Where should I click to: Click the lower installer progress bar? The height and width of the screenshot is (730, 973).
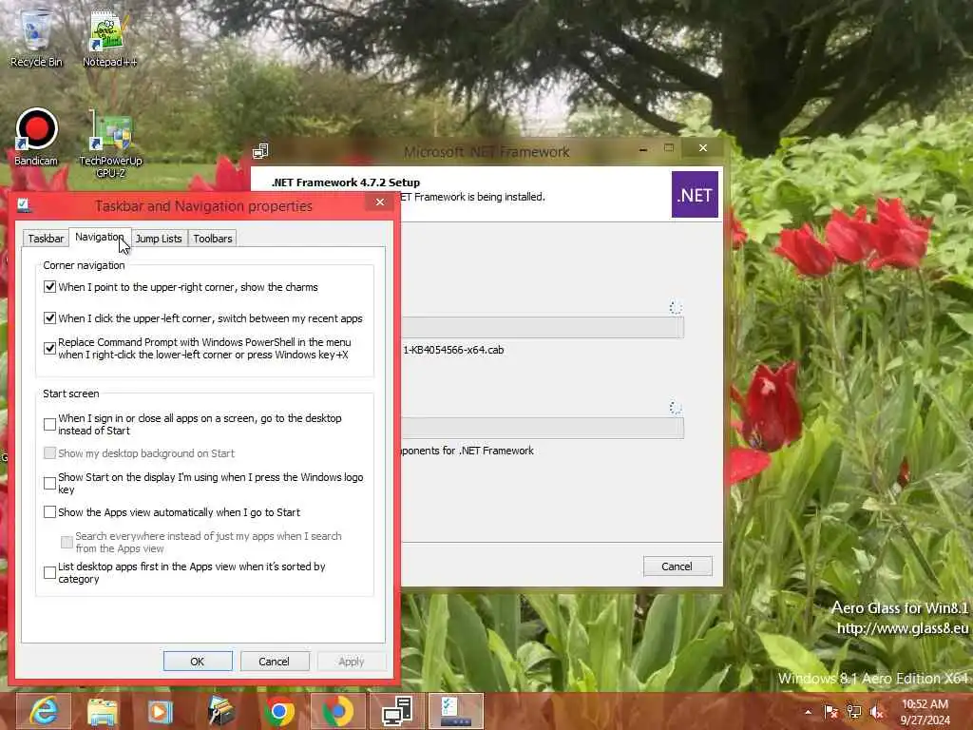pyautogui.click(x=543, y=428)
